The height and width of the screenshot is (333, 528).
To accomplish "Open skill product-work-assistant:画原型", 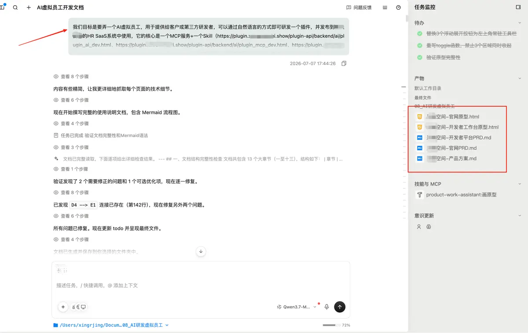I will coord(461,195).
